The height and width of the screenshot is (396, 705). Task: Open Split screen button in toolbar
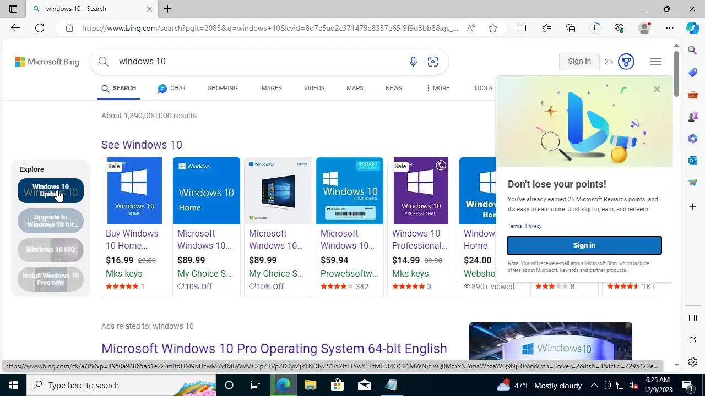click(522, 28)
